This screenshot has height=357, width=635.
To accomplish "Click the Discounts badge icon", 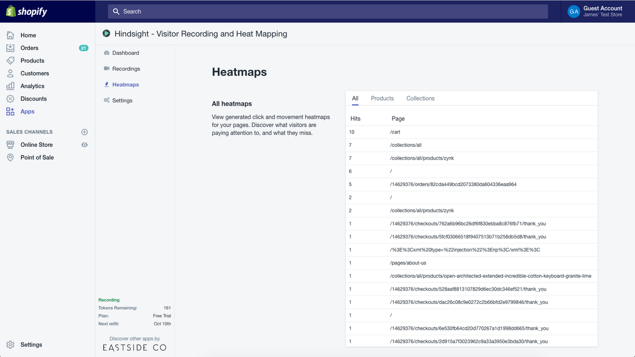I will [10, 99].
